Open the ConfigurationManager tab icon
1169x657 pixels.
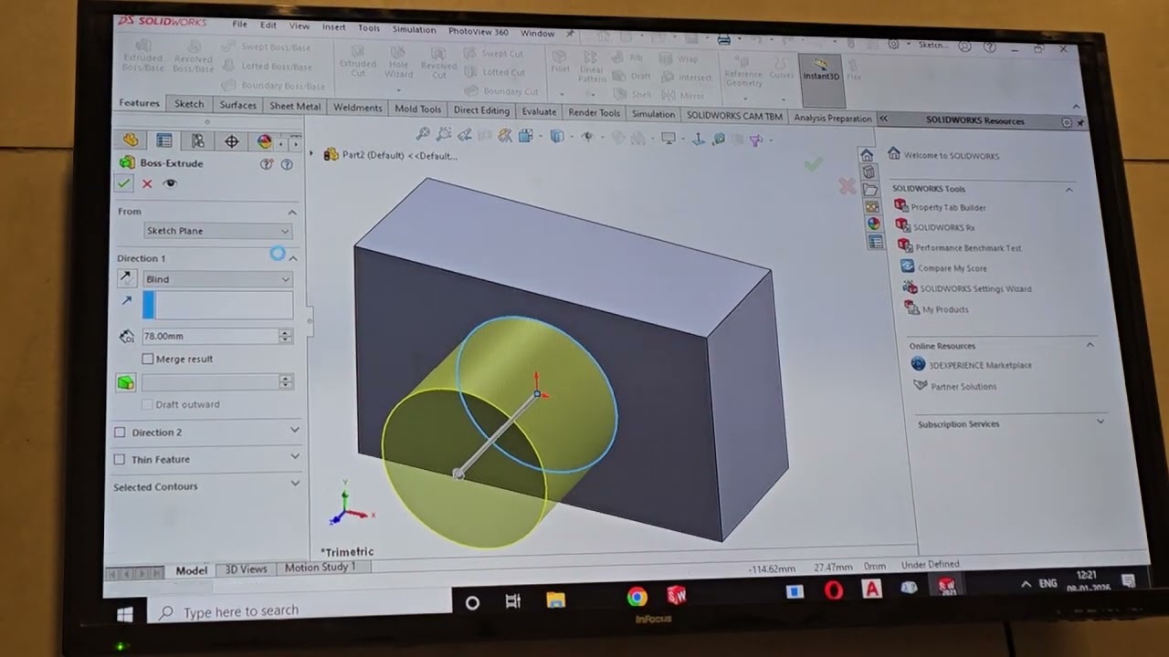(198, 141)
